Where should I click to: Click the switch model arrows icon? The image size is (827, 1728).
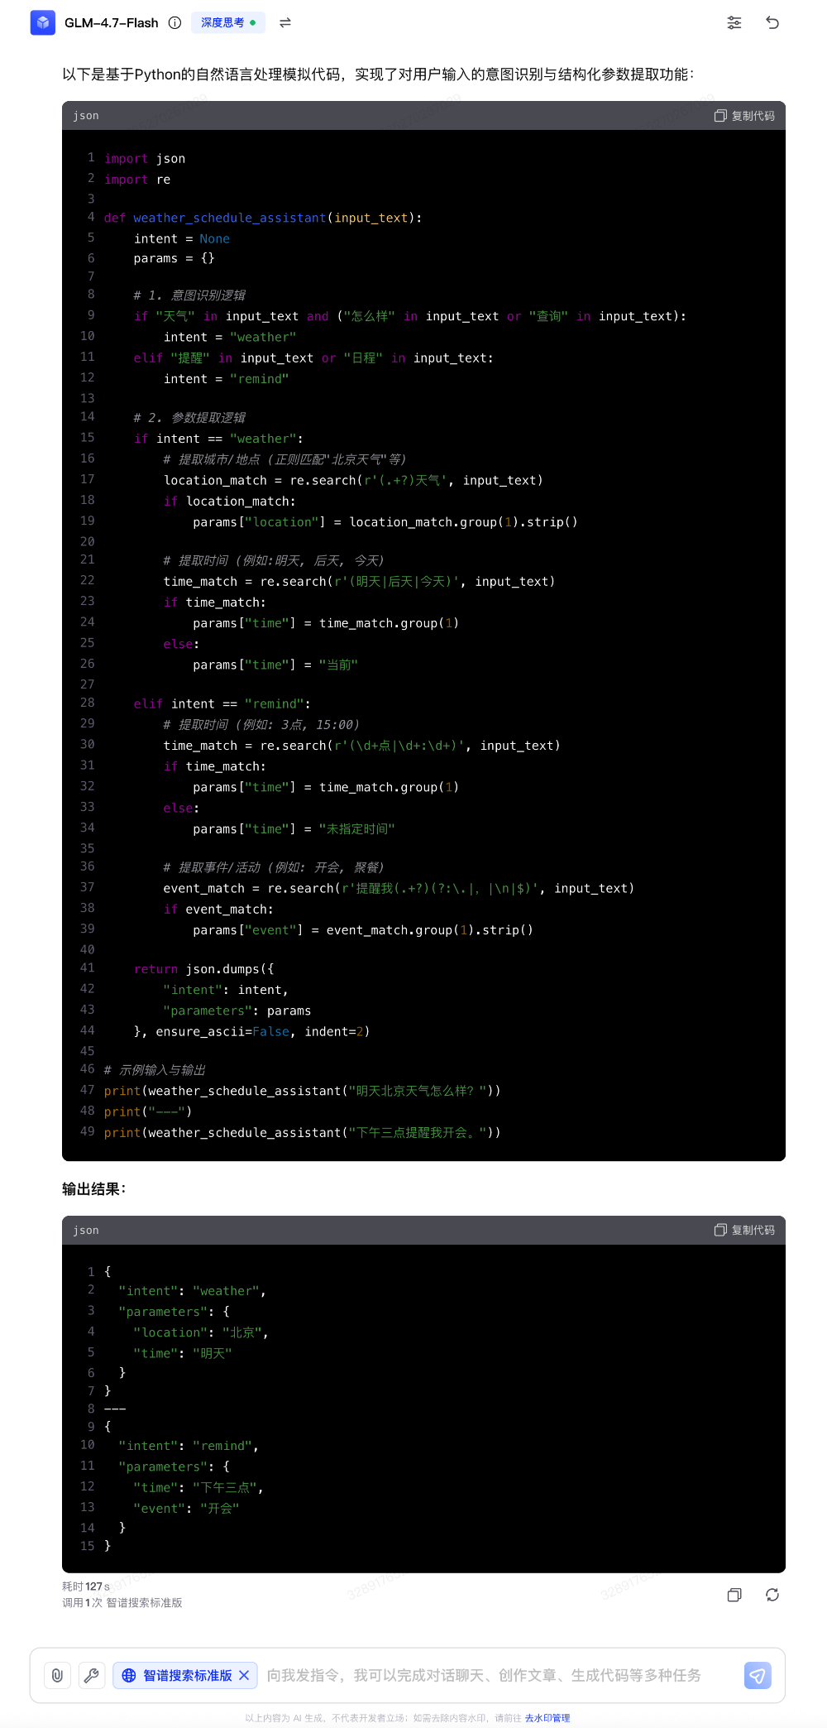[x=285, y=22]
